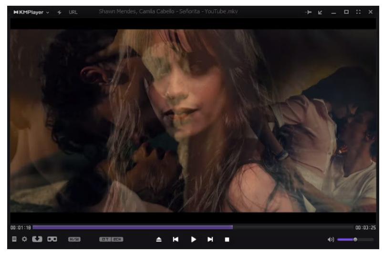Image resolution: width=384 pixels, height=253 pixels.
Task: Open the settings gear control box
Action: point(24,239)
